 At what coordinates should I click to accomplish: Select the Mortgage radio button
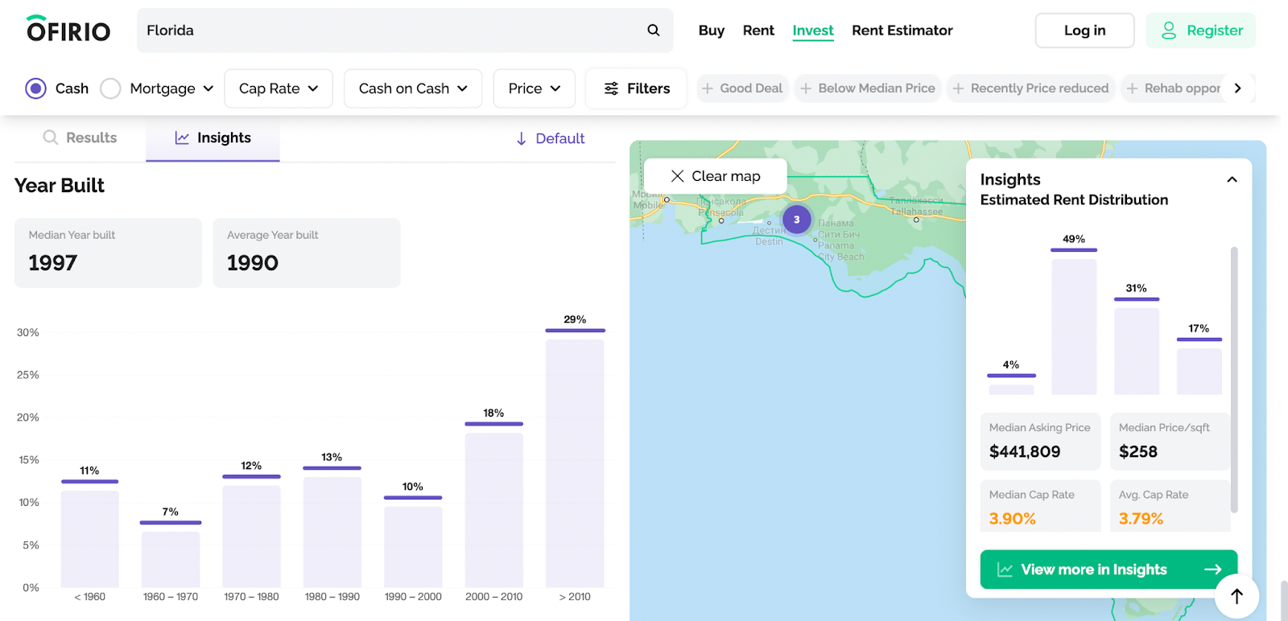[111, 88]
